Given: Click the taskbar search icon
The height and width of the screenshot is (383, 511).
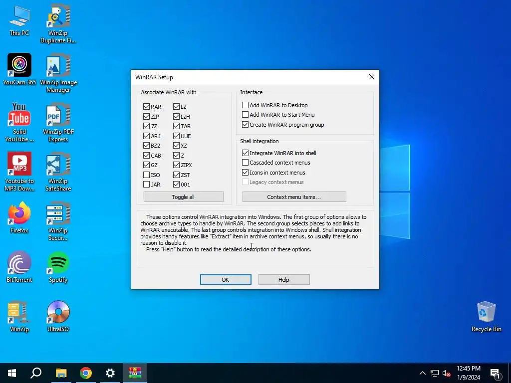Looking at the screenshot, I should 36,373.
